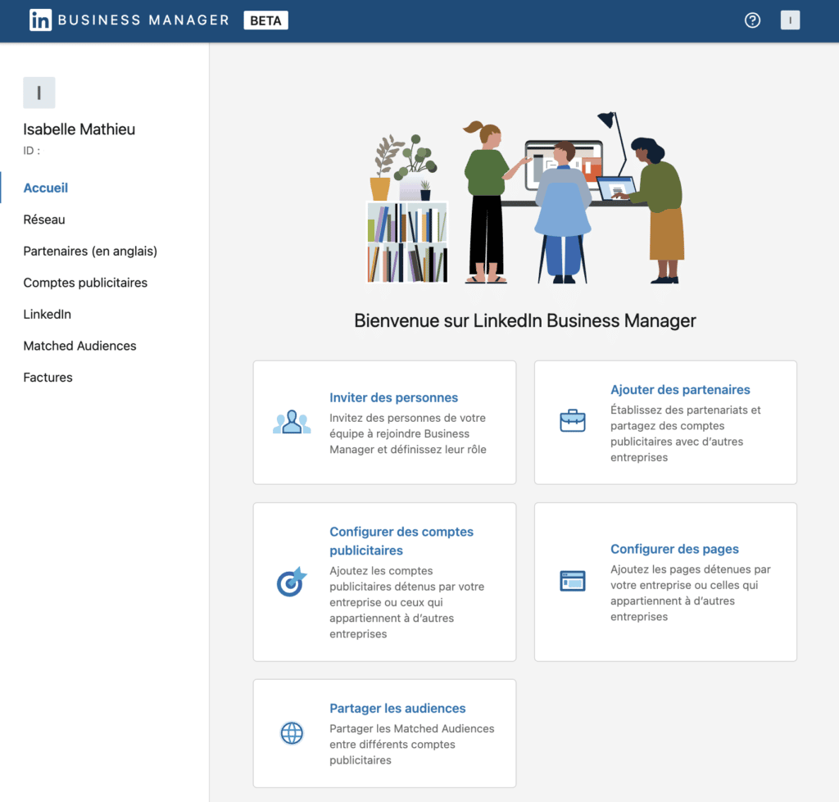Viewport: 839px width, 802px height.
Task: Click the BETA badge in the header
Action: (265, 20)
